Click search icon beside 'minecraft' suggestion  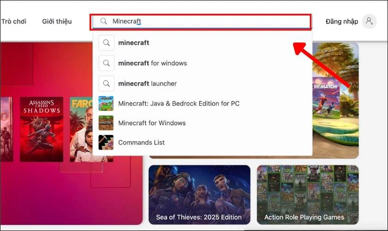pyautogui.click(x=106, y=43)
